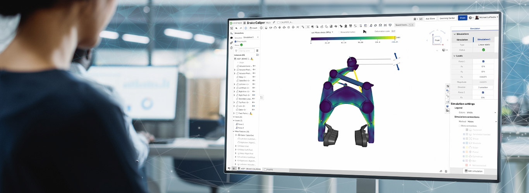Image resolution: width=529 pixels, height=193 pixels.
Task: Switch to the PARTS tab
Action: 268,169
